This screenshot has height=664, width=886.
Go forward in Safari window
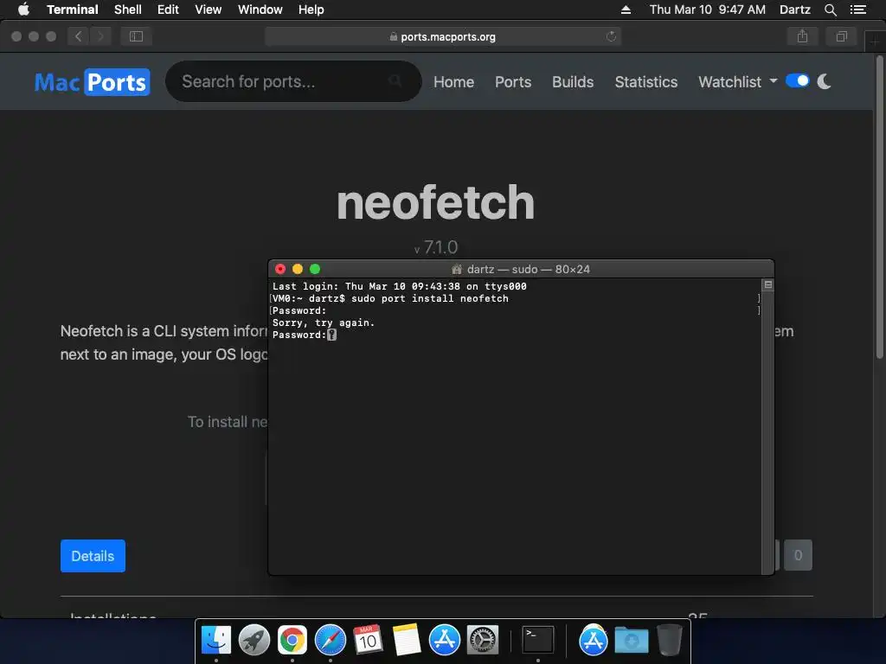point(100,36)
